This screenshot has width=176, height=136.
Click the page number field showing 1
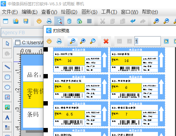click(x=148, y=41)
